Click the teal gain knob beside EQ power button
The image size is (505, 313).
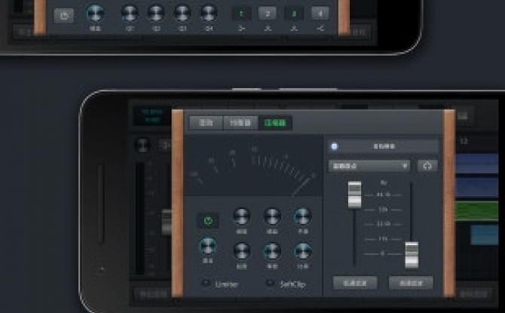pyautogui.click(x=96, y=13)
